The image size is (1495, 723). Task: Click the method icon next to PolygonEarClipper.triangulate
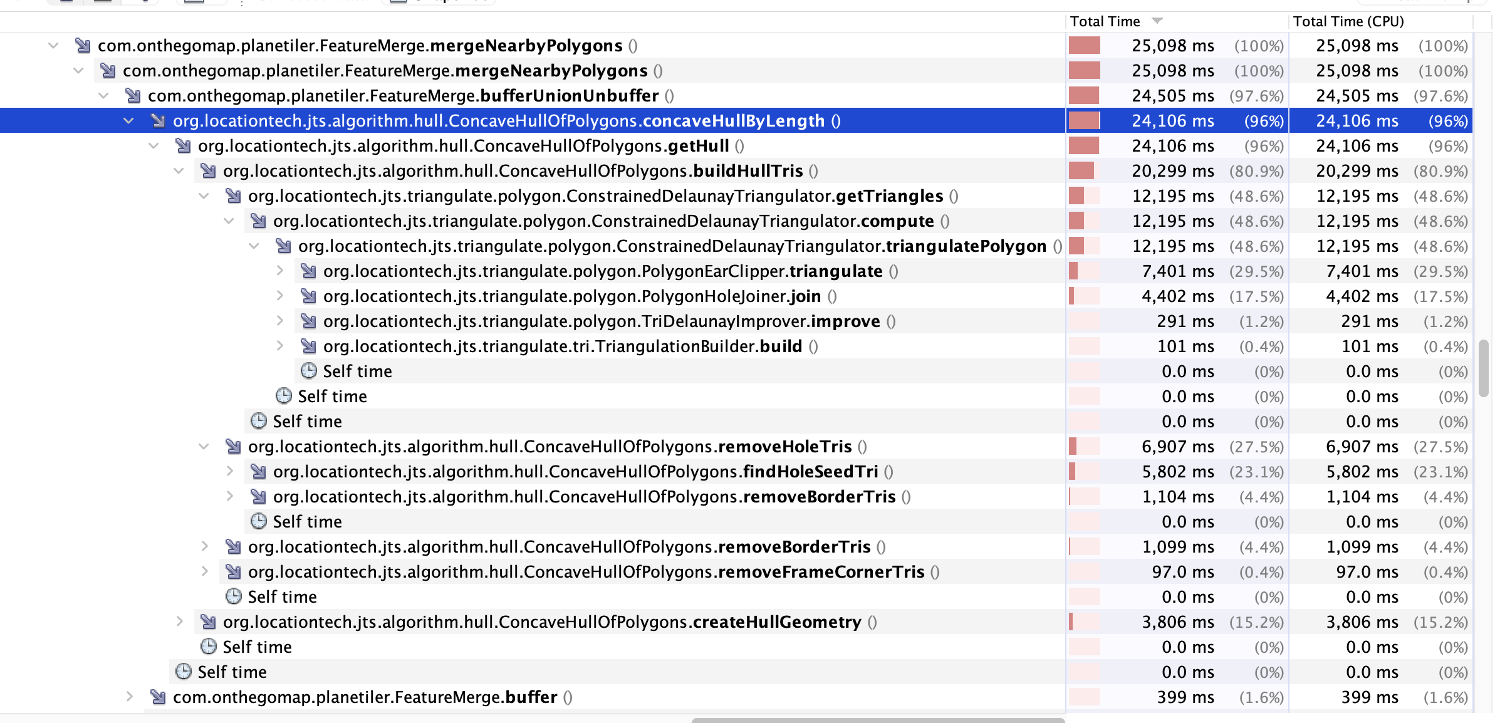(308, 271)
